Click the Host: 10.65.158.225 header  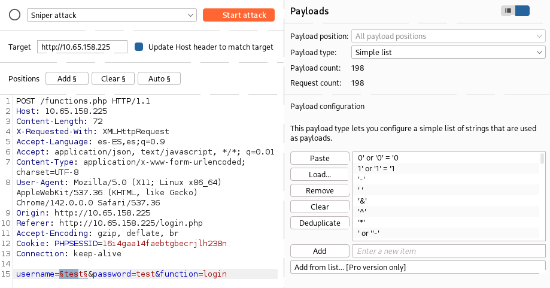tap(62, 111)
